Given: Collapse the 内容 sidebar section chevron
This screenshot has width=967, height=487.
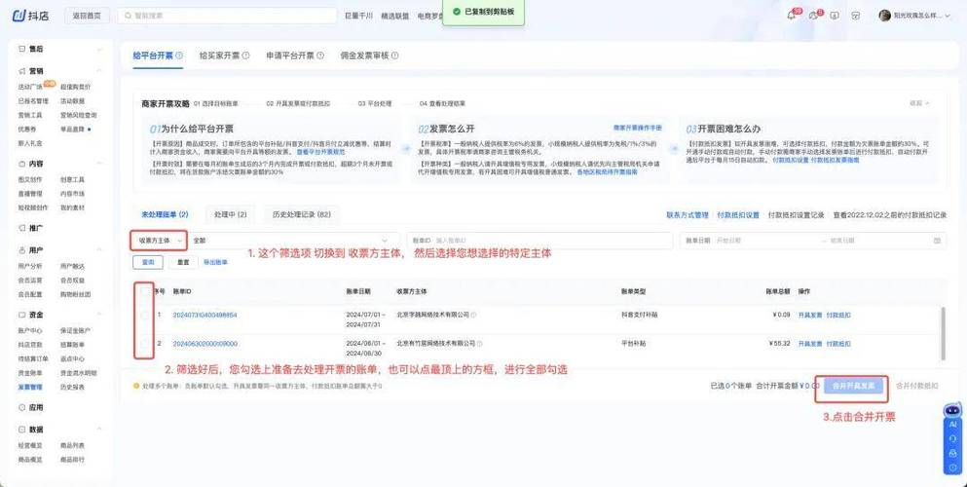Looking at the screenshot, I should (x=99, y=164).
